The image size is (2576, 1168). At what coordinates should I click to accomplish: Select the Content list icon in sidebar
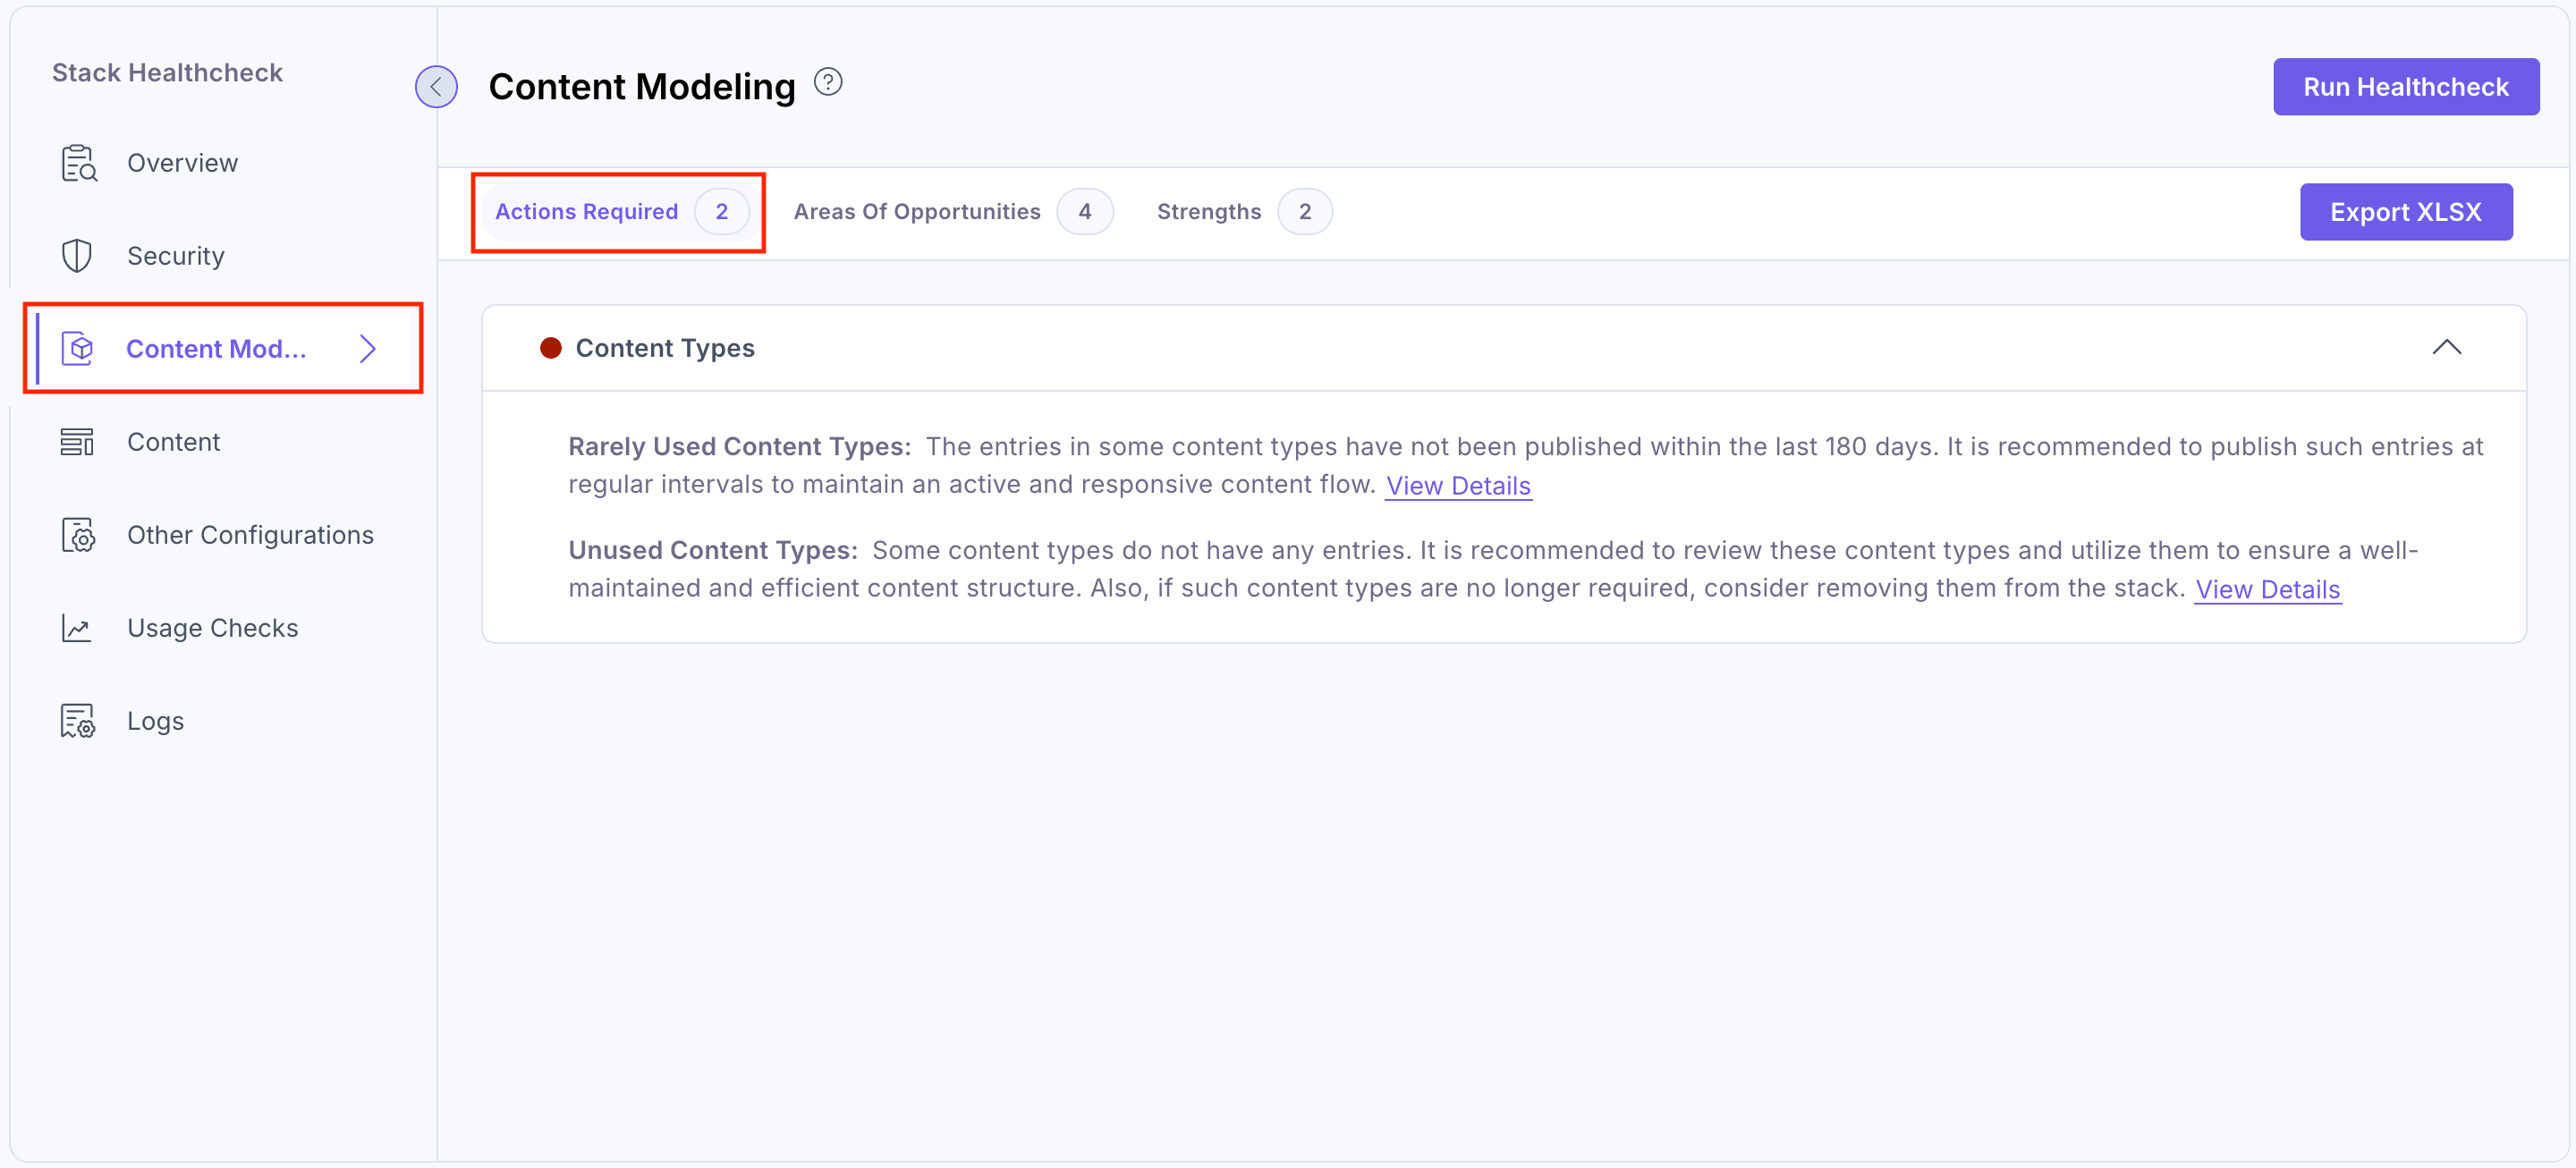tap(78, 441)
